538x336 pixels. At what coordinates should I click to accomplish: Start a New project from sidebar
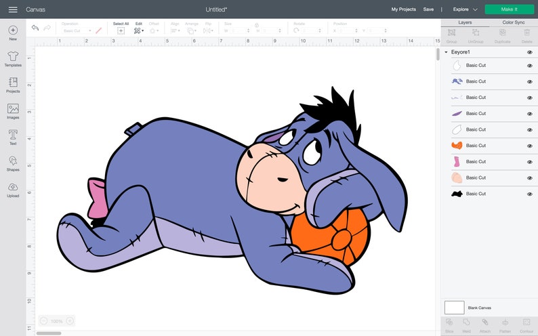[13, 33]
